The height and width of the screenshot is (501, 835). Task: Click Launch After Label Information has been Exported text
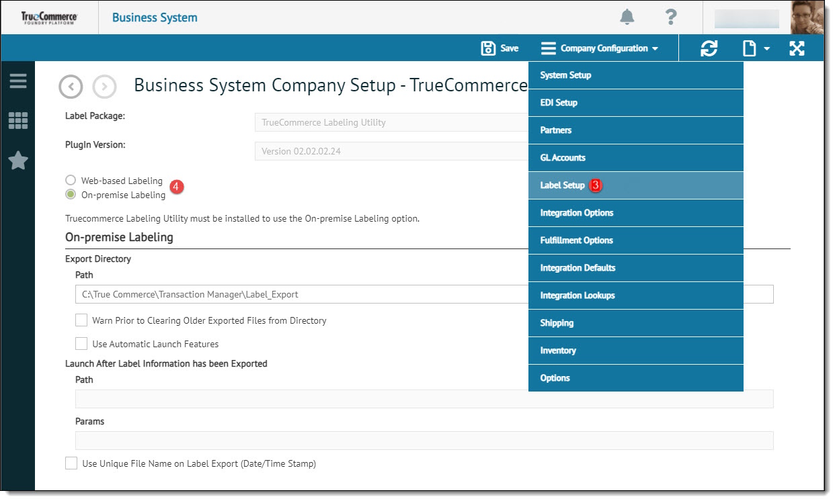coord(166,363)
